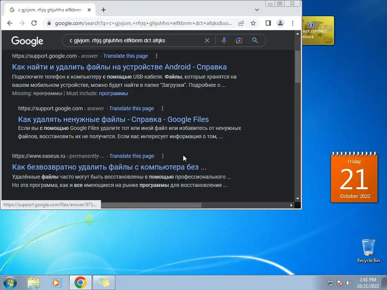Open 'Как удалять ненужные файлы' result
387x290 pixels.
pos(113,119)
